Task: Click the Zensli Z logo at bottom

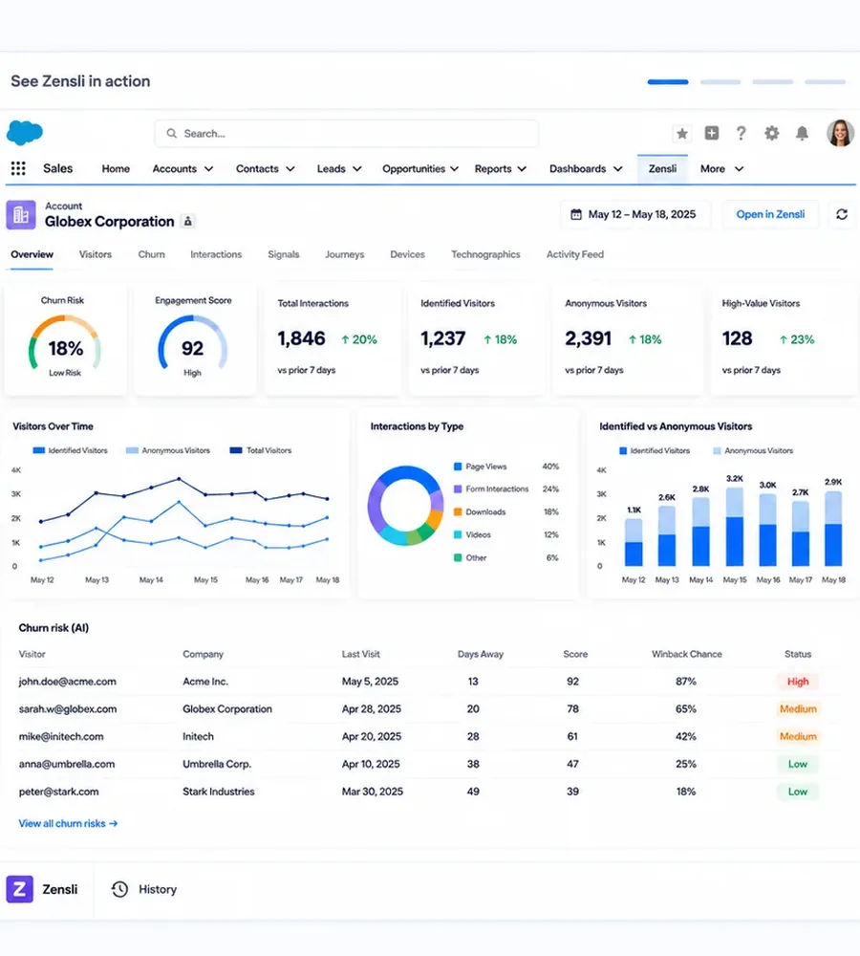Action: (19, 889)
